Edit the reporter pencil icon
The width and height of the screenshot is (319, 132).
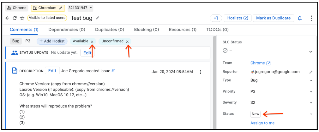(311, 72)
